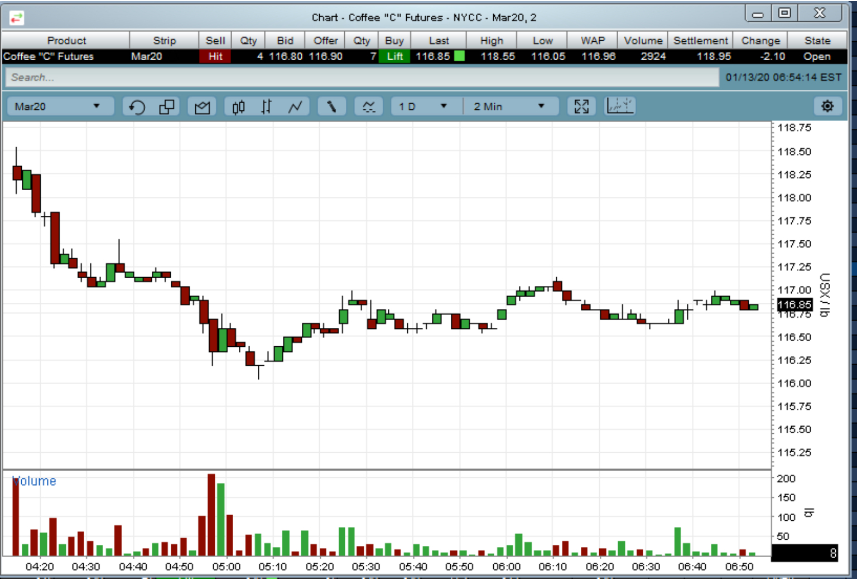Click the email chart icon
Screen dimensions: 857x581
tap(202, 106)
